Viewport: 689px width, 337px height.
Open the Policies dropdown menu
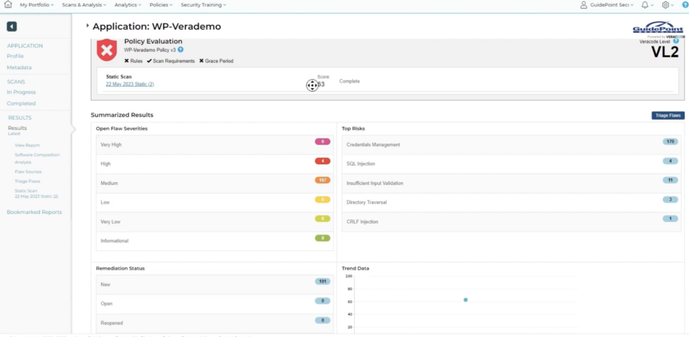click(161, 5)
